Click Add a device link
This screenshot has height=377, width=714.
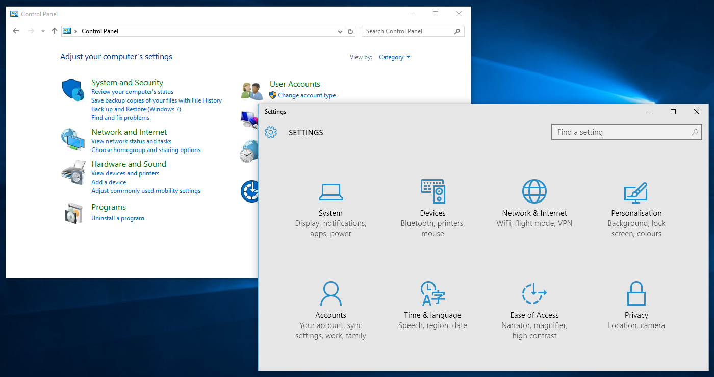coord(109,182)
